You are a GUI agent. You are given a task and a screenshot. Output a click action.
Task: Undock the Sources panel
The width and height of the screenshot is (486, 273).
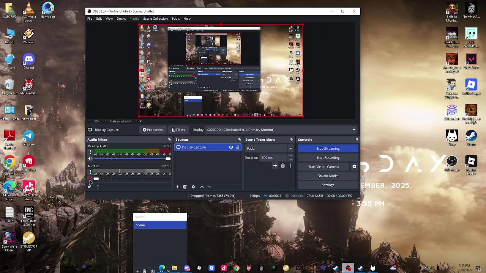(x=239, y=140)
